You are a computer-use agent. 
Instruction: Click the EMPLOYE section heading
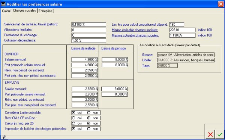coord(12,83)
